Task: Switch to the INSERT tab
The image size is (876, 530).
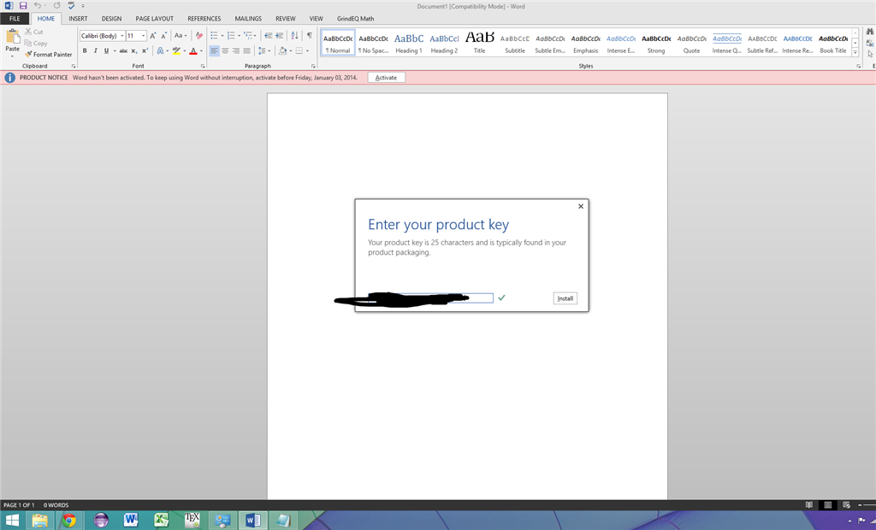Action: [x=78, y=19]
